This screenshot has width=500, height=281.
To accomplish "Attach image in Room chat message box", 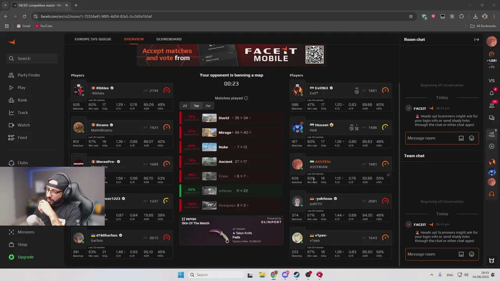I will tap(461, 138).
